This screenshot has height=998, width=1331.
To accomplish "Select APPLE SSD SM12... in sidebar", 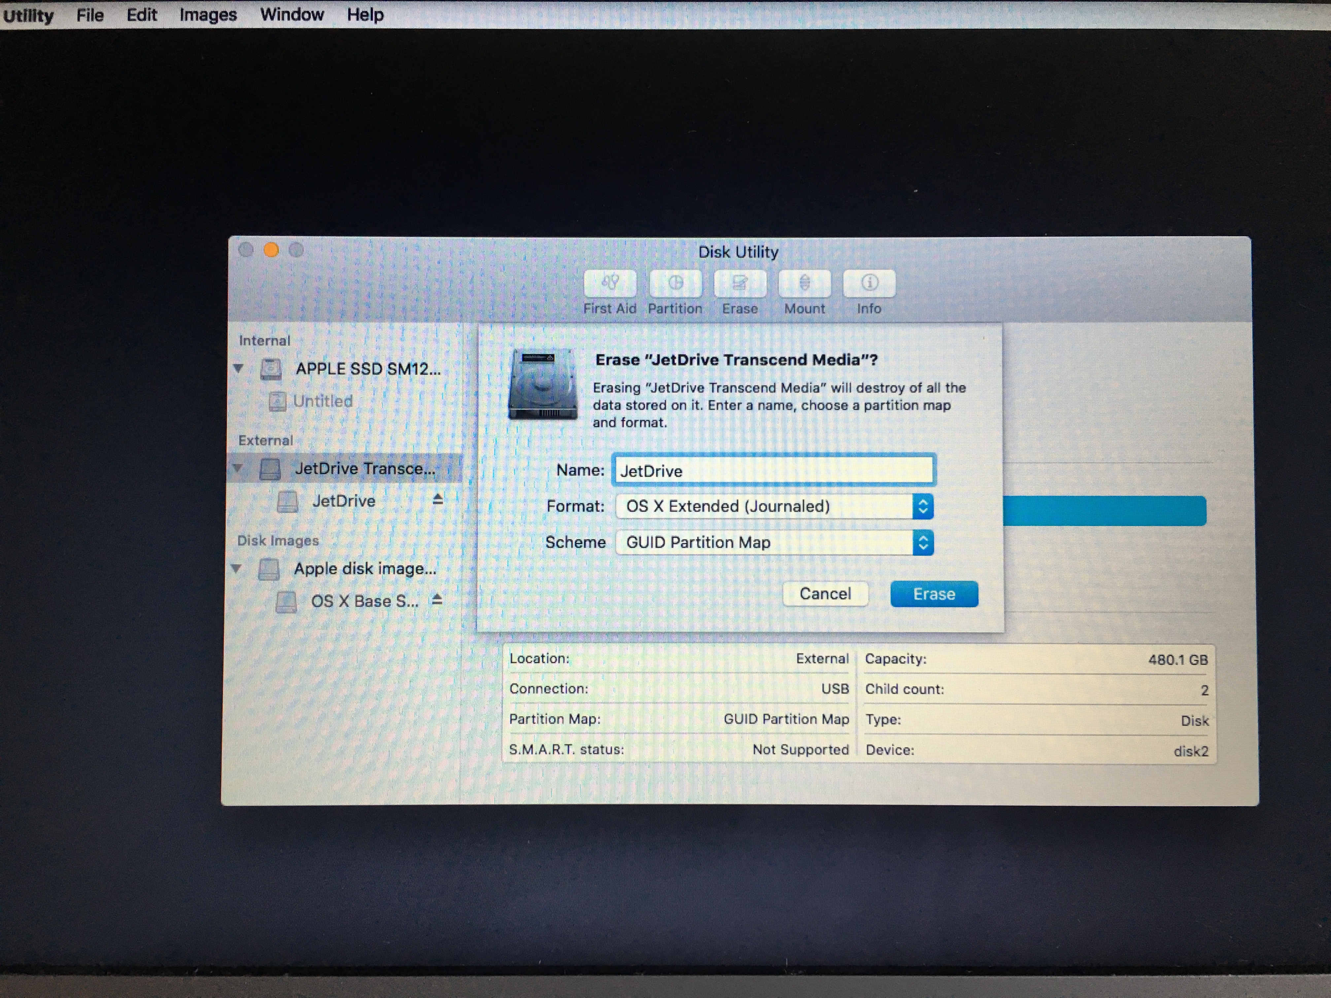I will coord(345,369).
